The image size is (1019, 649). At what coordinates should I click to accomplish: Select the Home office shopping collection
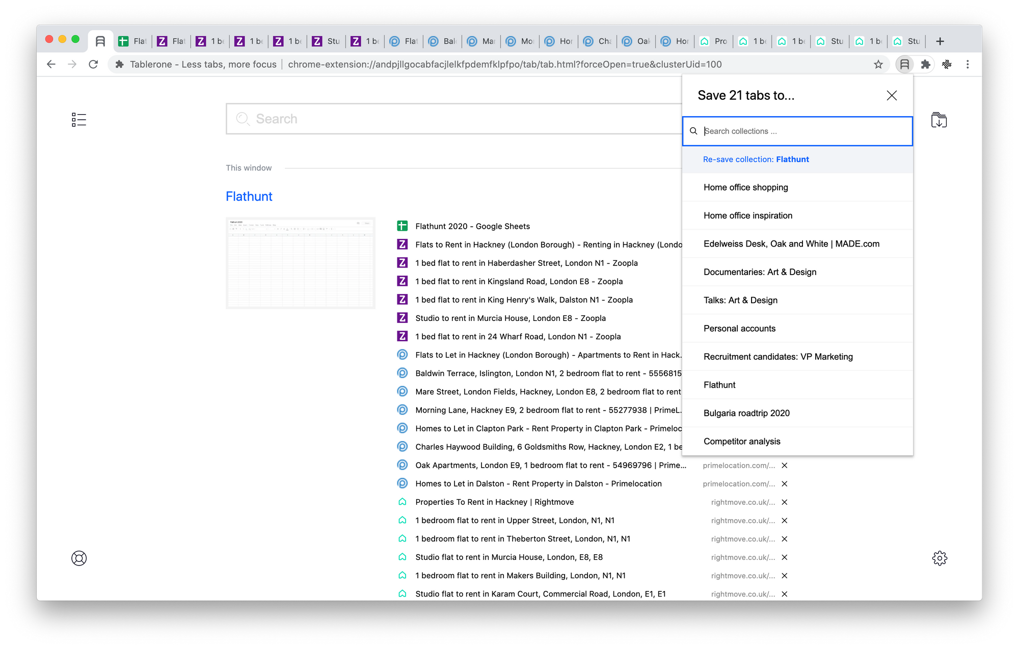tap(797, 187)
